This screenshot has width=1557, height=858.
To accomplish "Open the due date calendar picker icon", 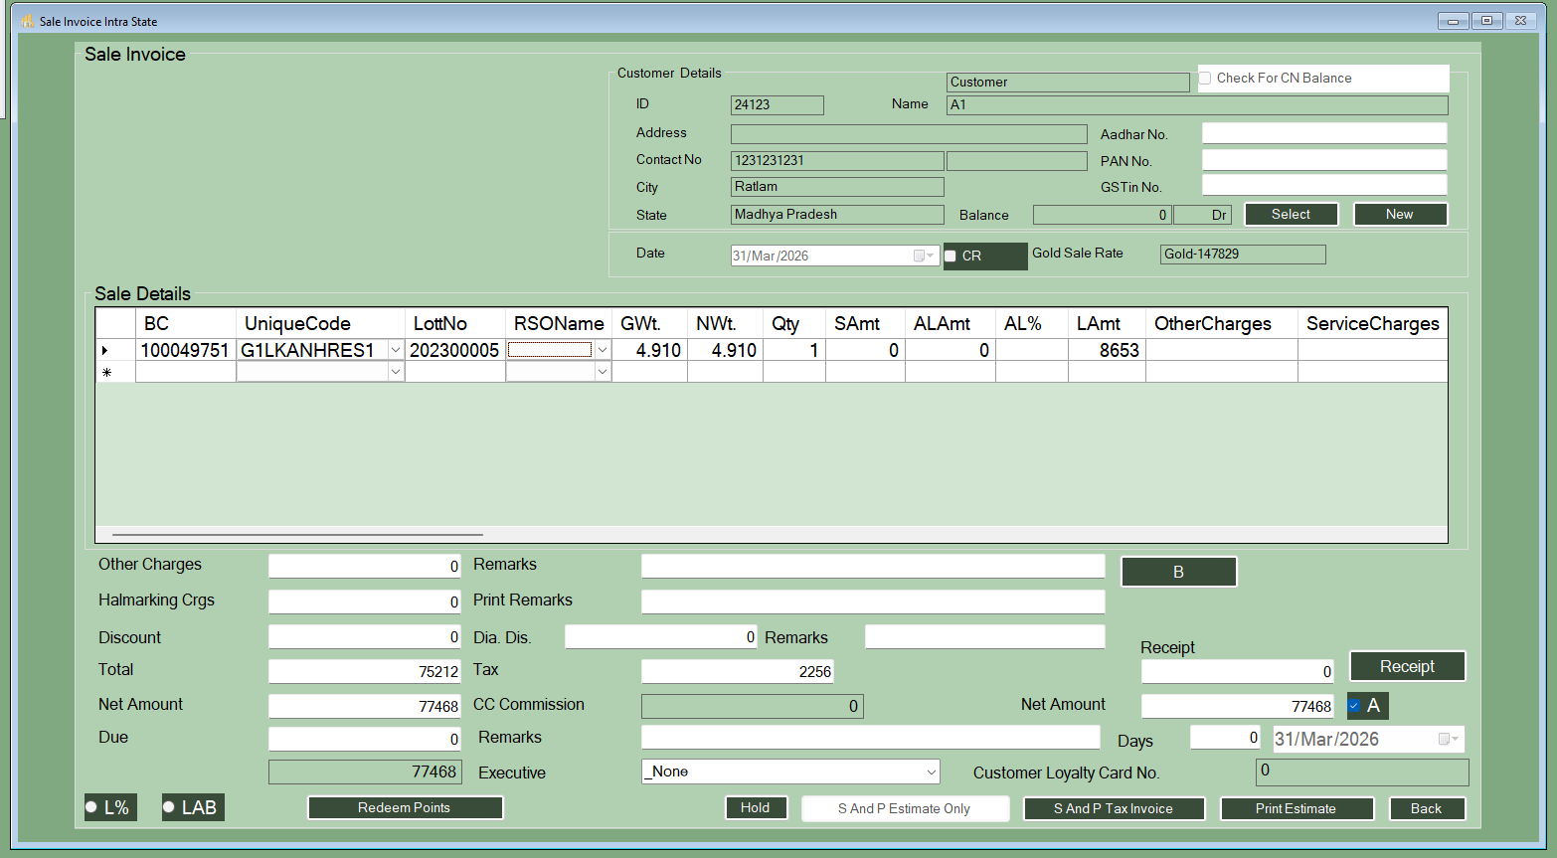I will [x=1448, y=739].
